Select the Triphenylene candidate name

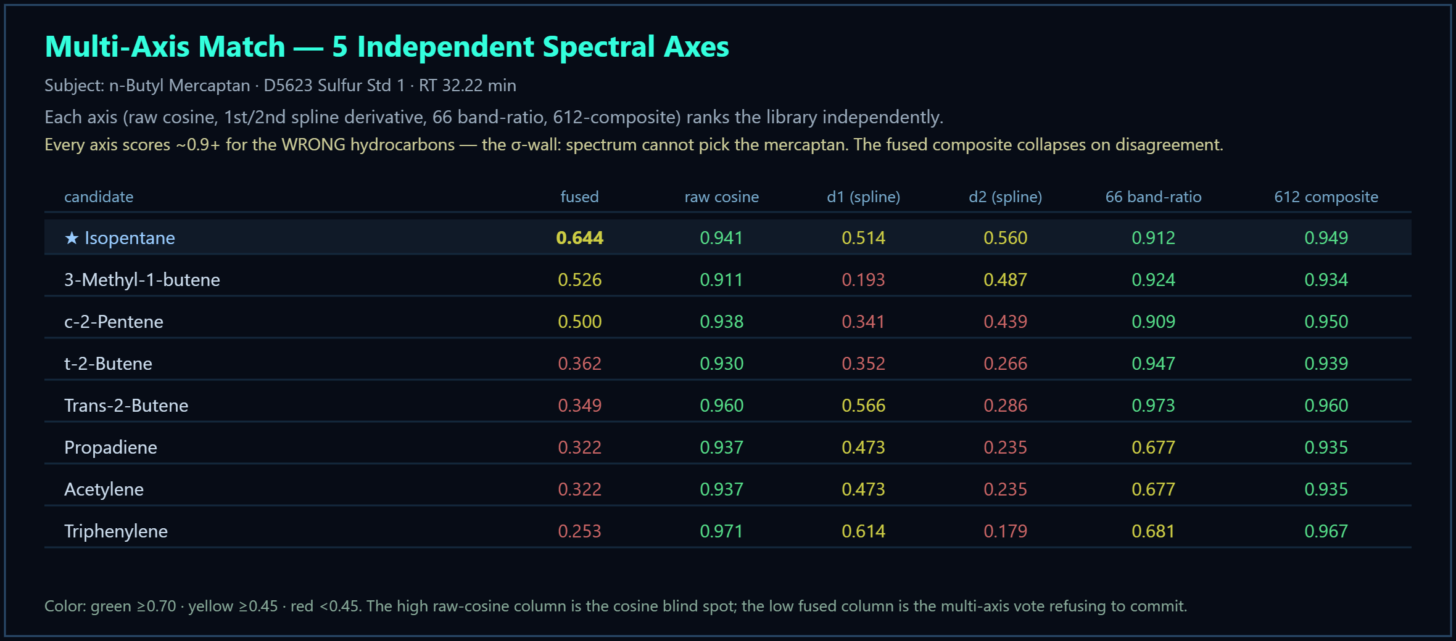[x=116, y=531]
